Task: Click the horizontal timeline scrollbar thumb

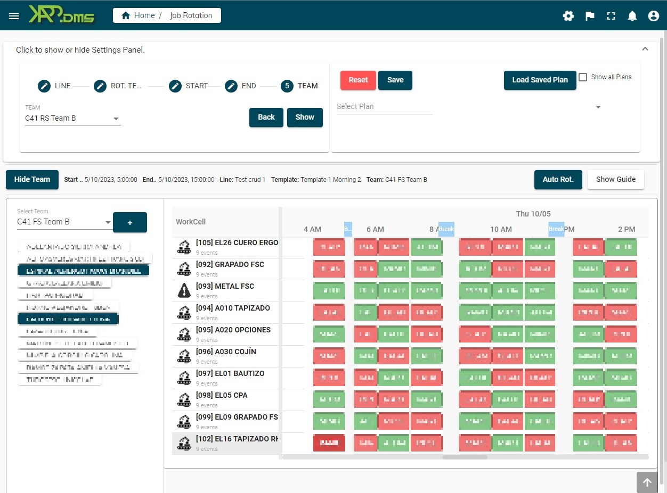Action: (465, 457)
